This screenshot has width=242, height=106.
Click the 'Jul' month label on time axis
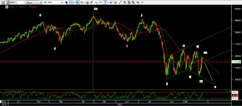pyautogui.click(x=149, y=102)
